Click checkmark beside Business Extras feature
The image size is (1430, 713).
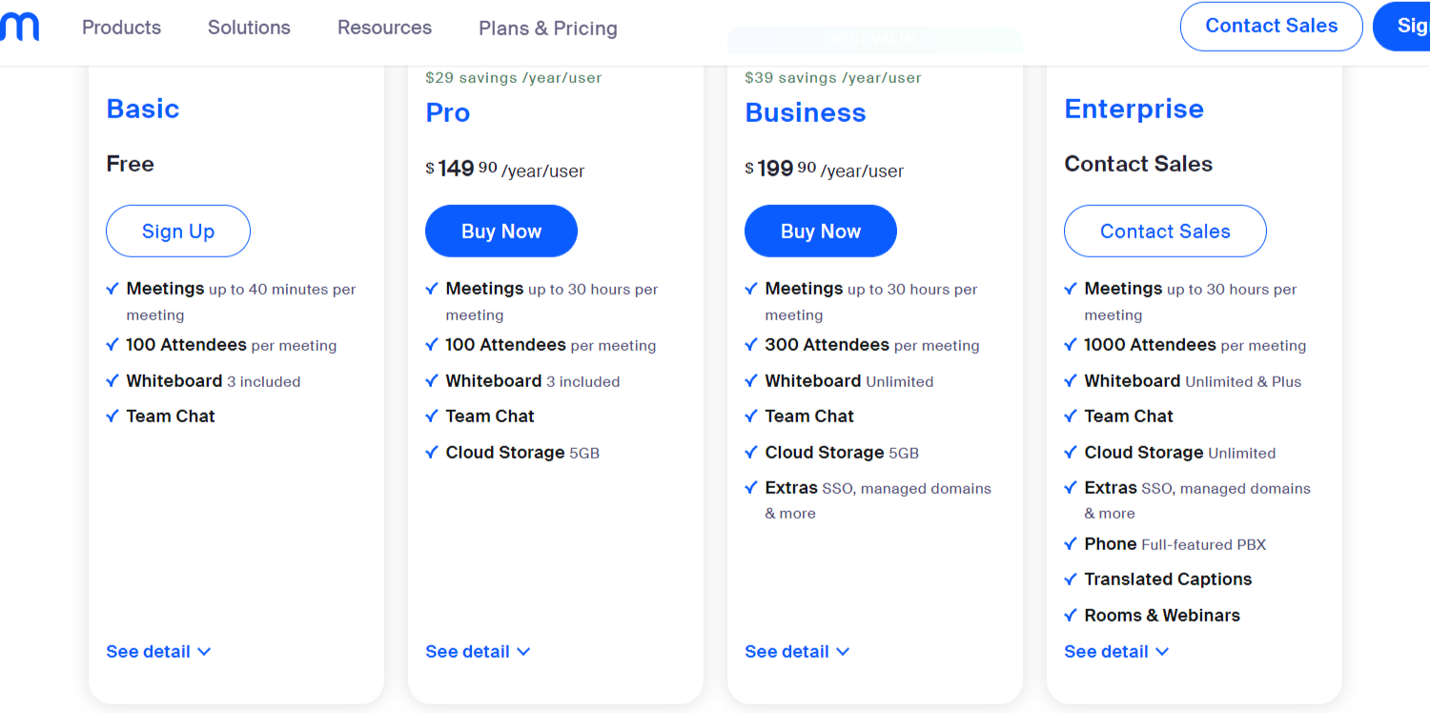click(751, 488)
